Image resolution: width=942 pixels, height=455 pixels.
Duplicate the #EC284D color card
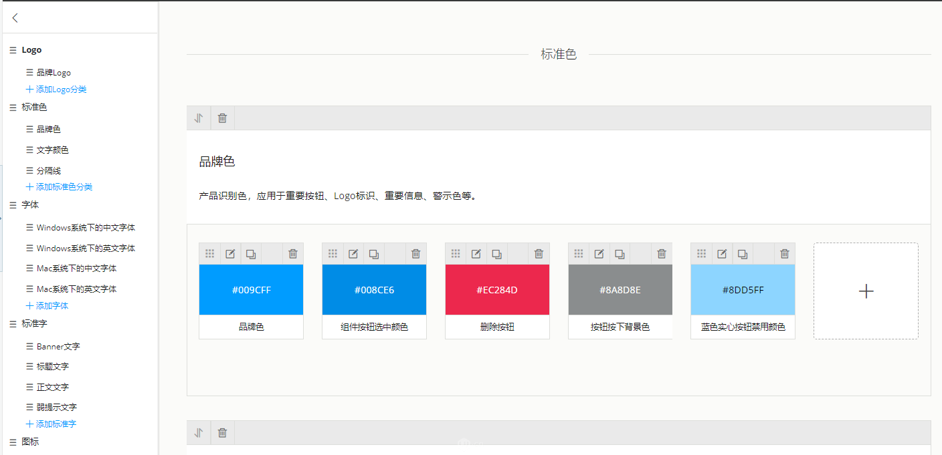[497, 254]
